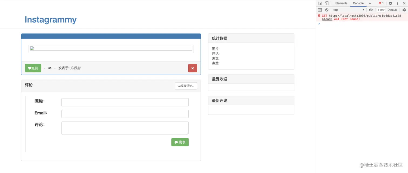Submit comment with green 发表 button
408x173 pixels.
point(180,142)
